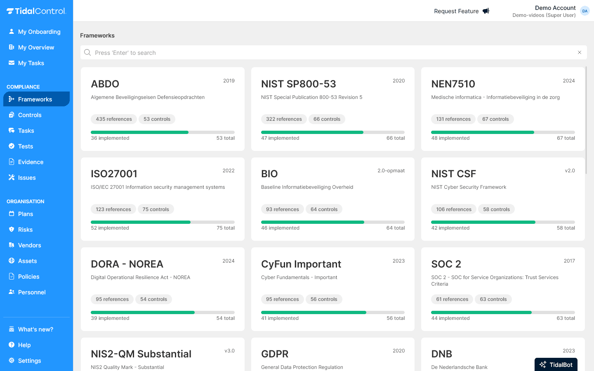The image size is (594, 371).
Task: Open the TidalBot assistant
Action: tap(556, 364)
